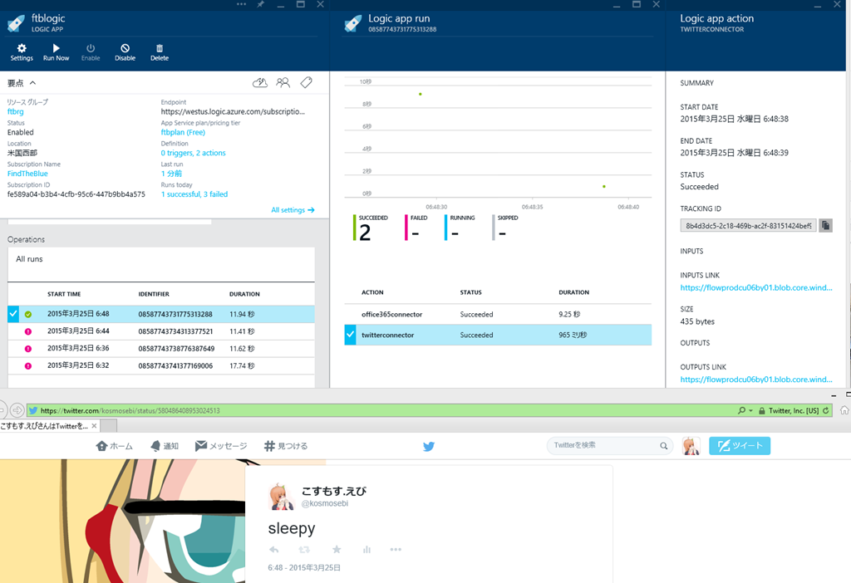851x583 pixels.
Task: Click the browser home icon
Action: point(844,410)
